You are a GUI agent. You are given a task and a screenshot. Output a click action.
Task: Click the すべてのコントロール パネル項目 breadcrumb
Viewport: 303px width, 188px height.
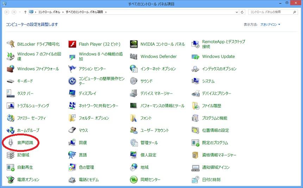click(84, 12)
